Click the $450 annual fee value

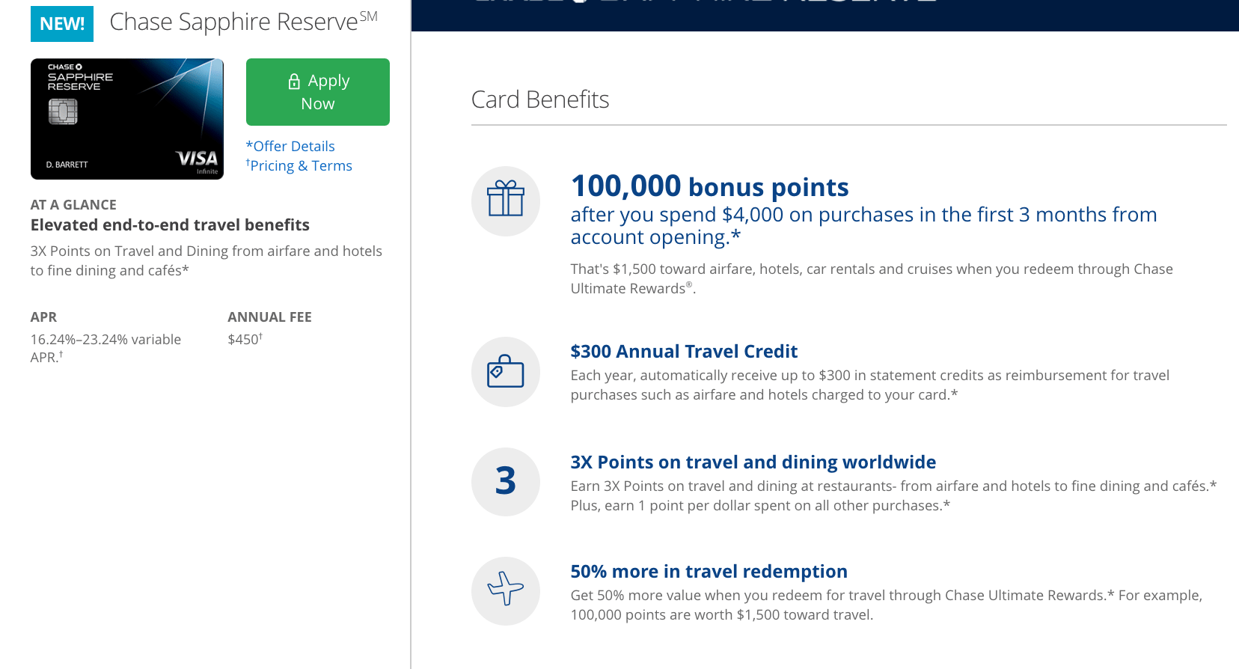[x=245, y=339]
